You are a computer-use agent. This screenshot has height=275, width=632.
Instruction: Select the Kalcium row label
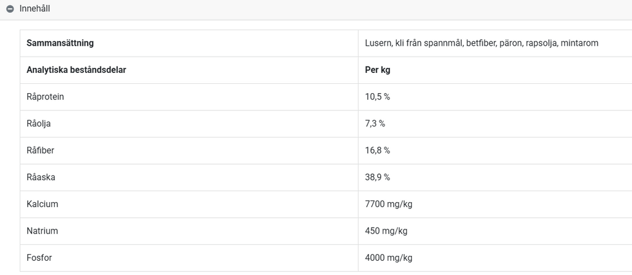43,204
